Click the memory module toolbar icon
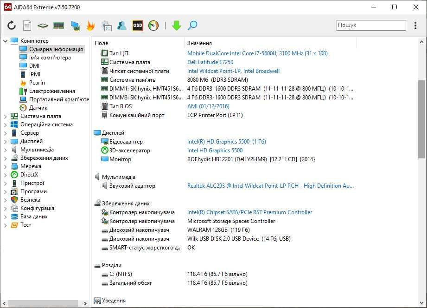The image size is (427, 308). click(58, 26)
